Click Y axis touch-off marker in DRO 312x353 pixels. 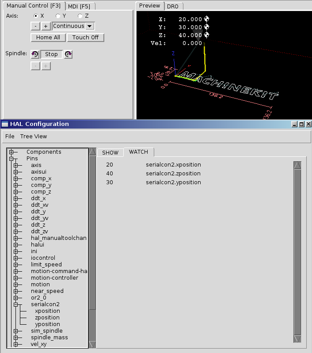pyautogui.click(x=206, y=27)
